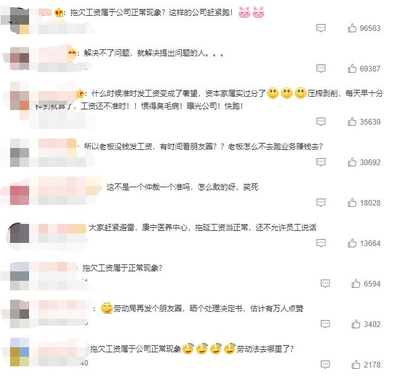
Task: Thumbs up the 劳动局 comment with 3402 likes
Action: pyautogui.click(x=356, y=324)
